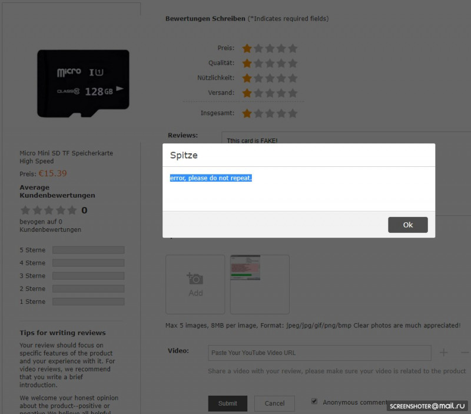Click the Ok button in the Spitze dialog
The image size is (471, 414).
tap(407, 225)
